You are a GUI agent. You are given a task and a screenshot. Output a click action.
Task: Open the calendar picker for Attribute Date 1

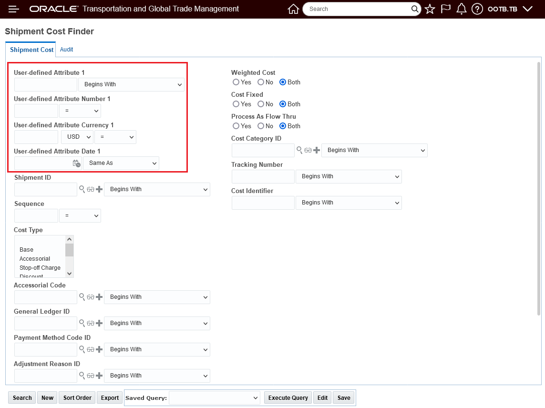(76, 163)
